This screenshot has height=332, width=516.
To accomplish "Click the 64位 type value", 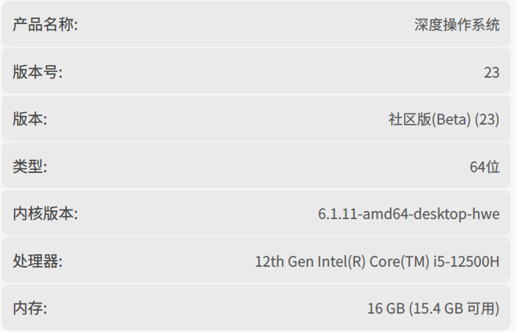I will click(x=485, y=166).
